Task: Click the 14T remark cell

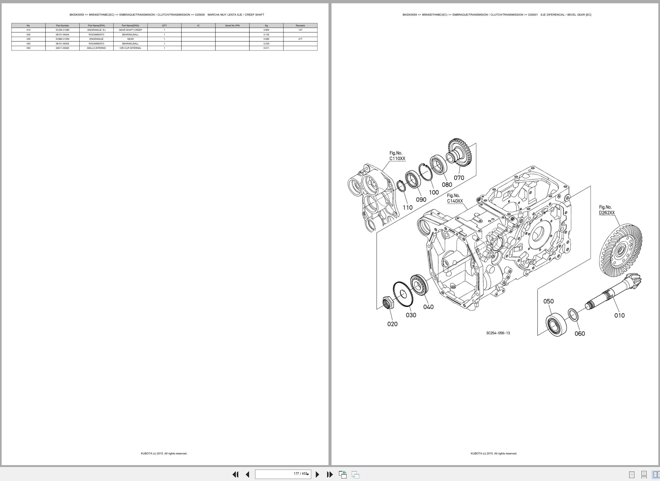Action: (x=300, y=30)
